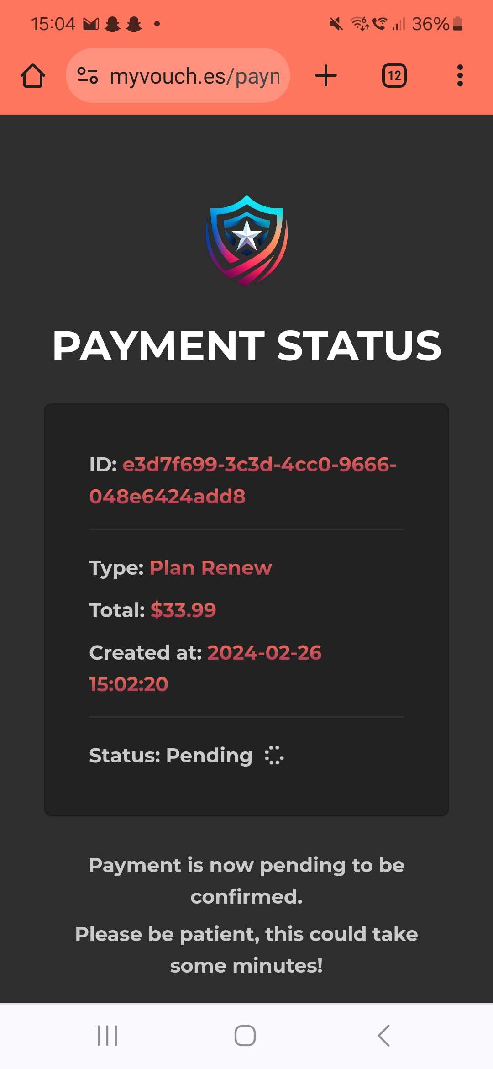Open a new tab with plus icon

coord(326,76)
